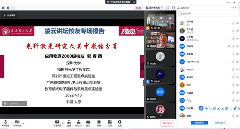Turn on video with the camera icon

pos(17,122)
